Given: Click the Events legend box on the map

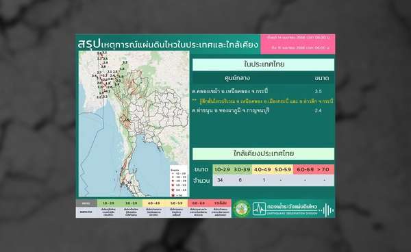Looking at the screenshot, I should pos(179,181).
